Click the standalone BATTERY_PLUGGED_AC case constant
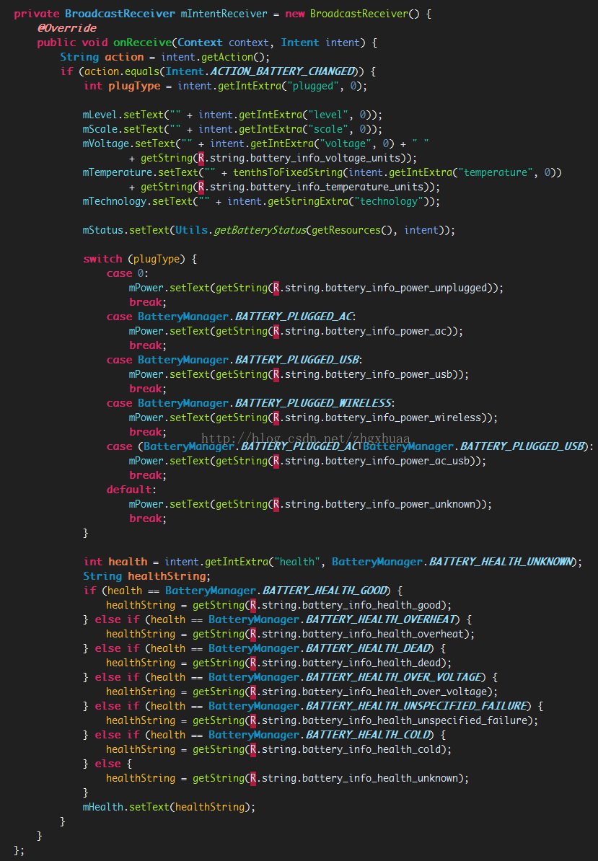This screenshot has height=861, width=598. coord(294,317)
